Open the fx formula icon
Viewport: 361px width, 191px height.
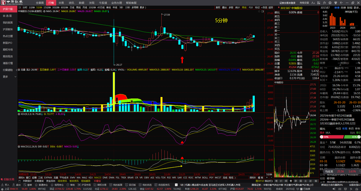point(325,3)
